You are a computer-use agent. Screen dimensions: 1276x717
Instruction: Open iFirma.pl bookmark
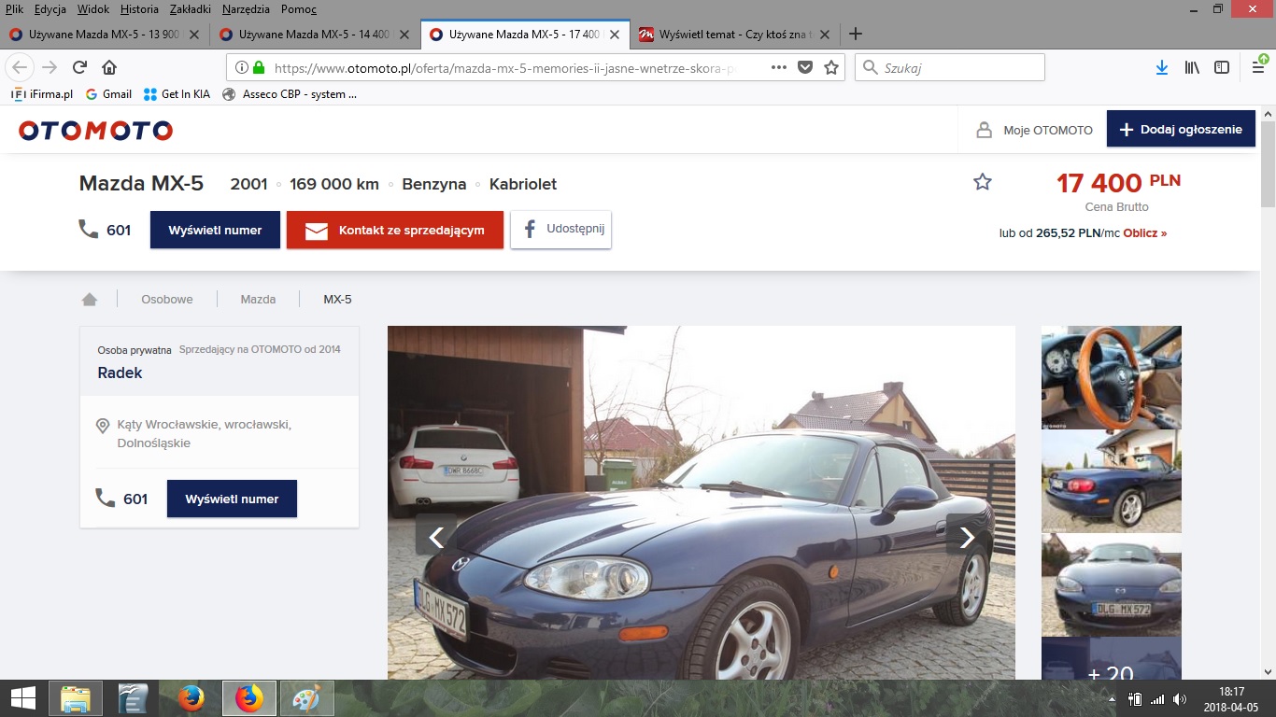42,94
